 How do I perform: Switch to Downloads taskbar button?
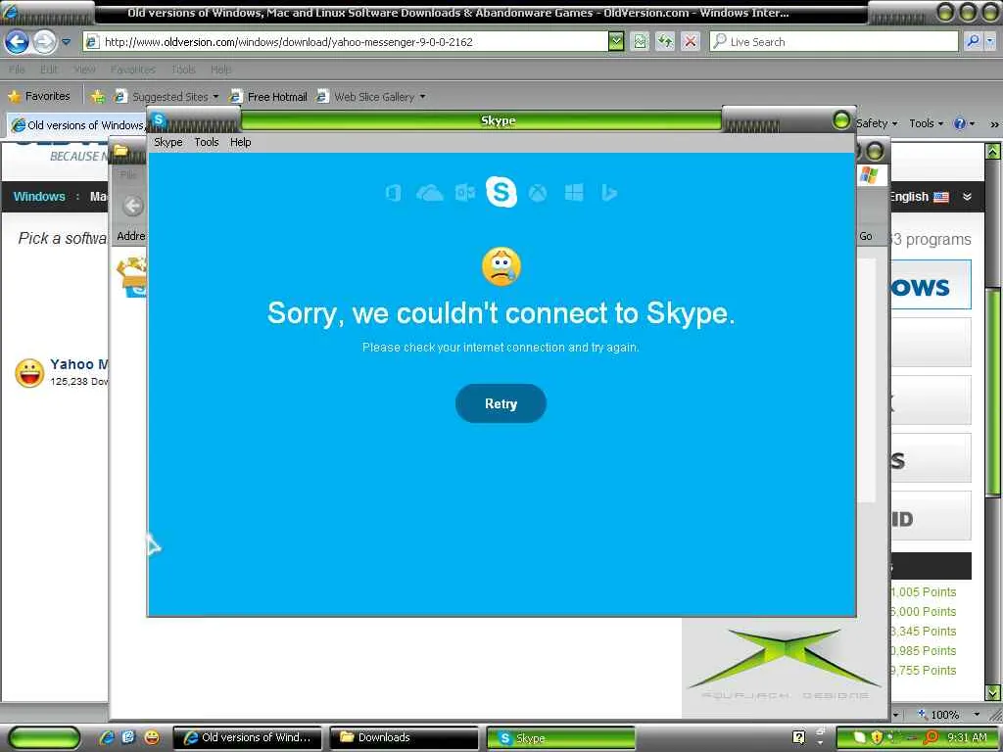404,737
